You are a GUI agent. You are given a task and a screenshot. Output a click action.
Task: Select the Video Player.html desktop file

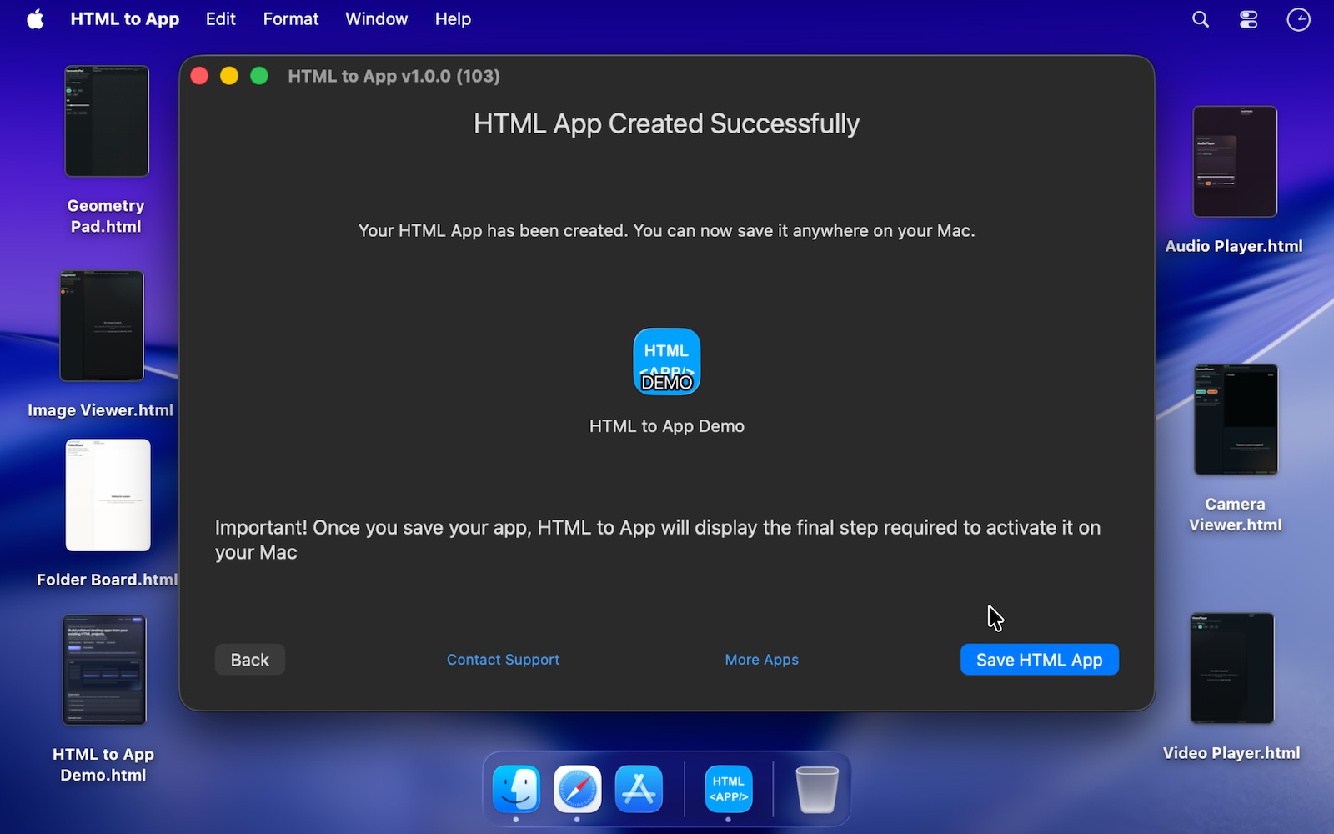coord(1231,669)
